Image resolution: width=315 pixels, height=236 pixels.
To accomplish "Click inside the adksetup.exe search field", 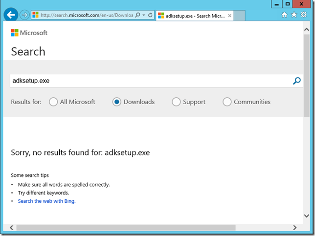I will pos(147,81).
